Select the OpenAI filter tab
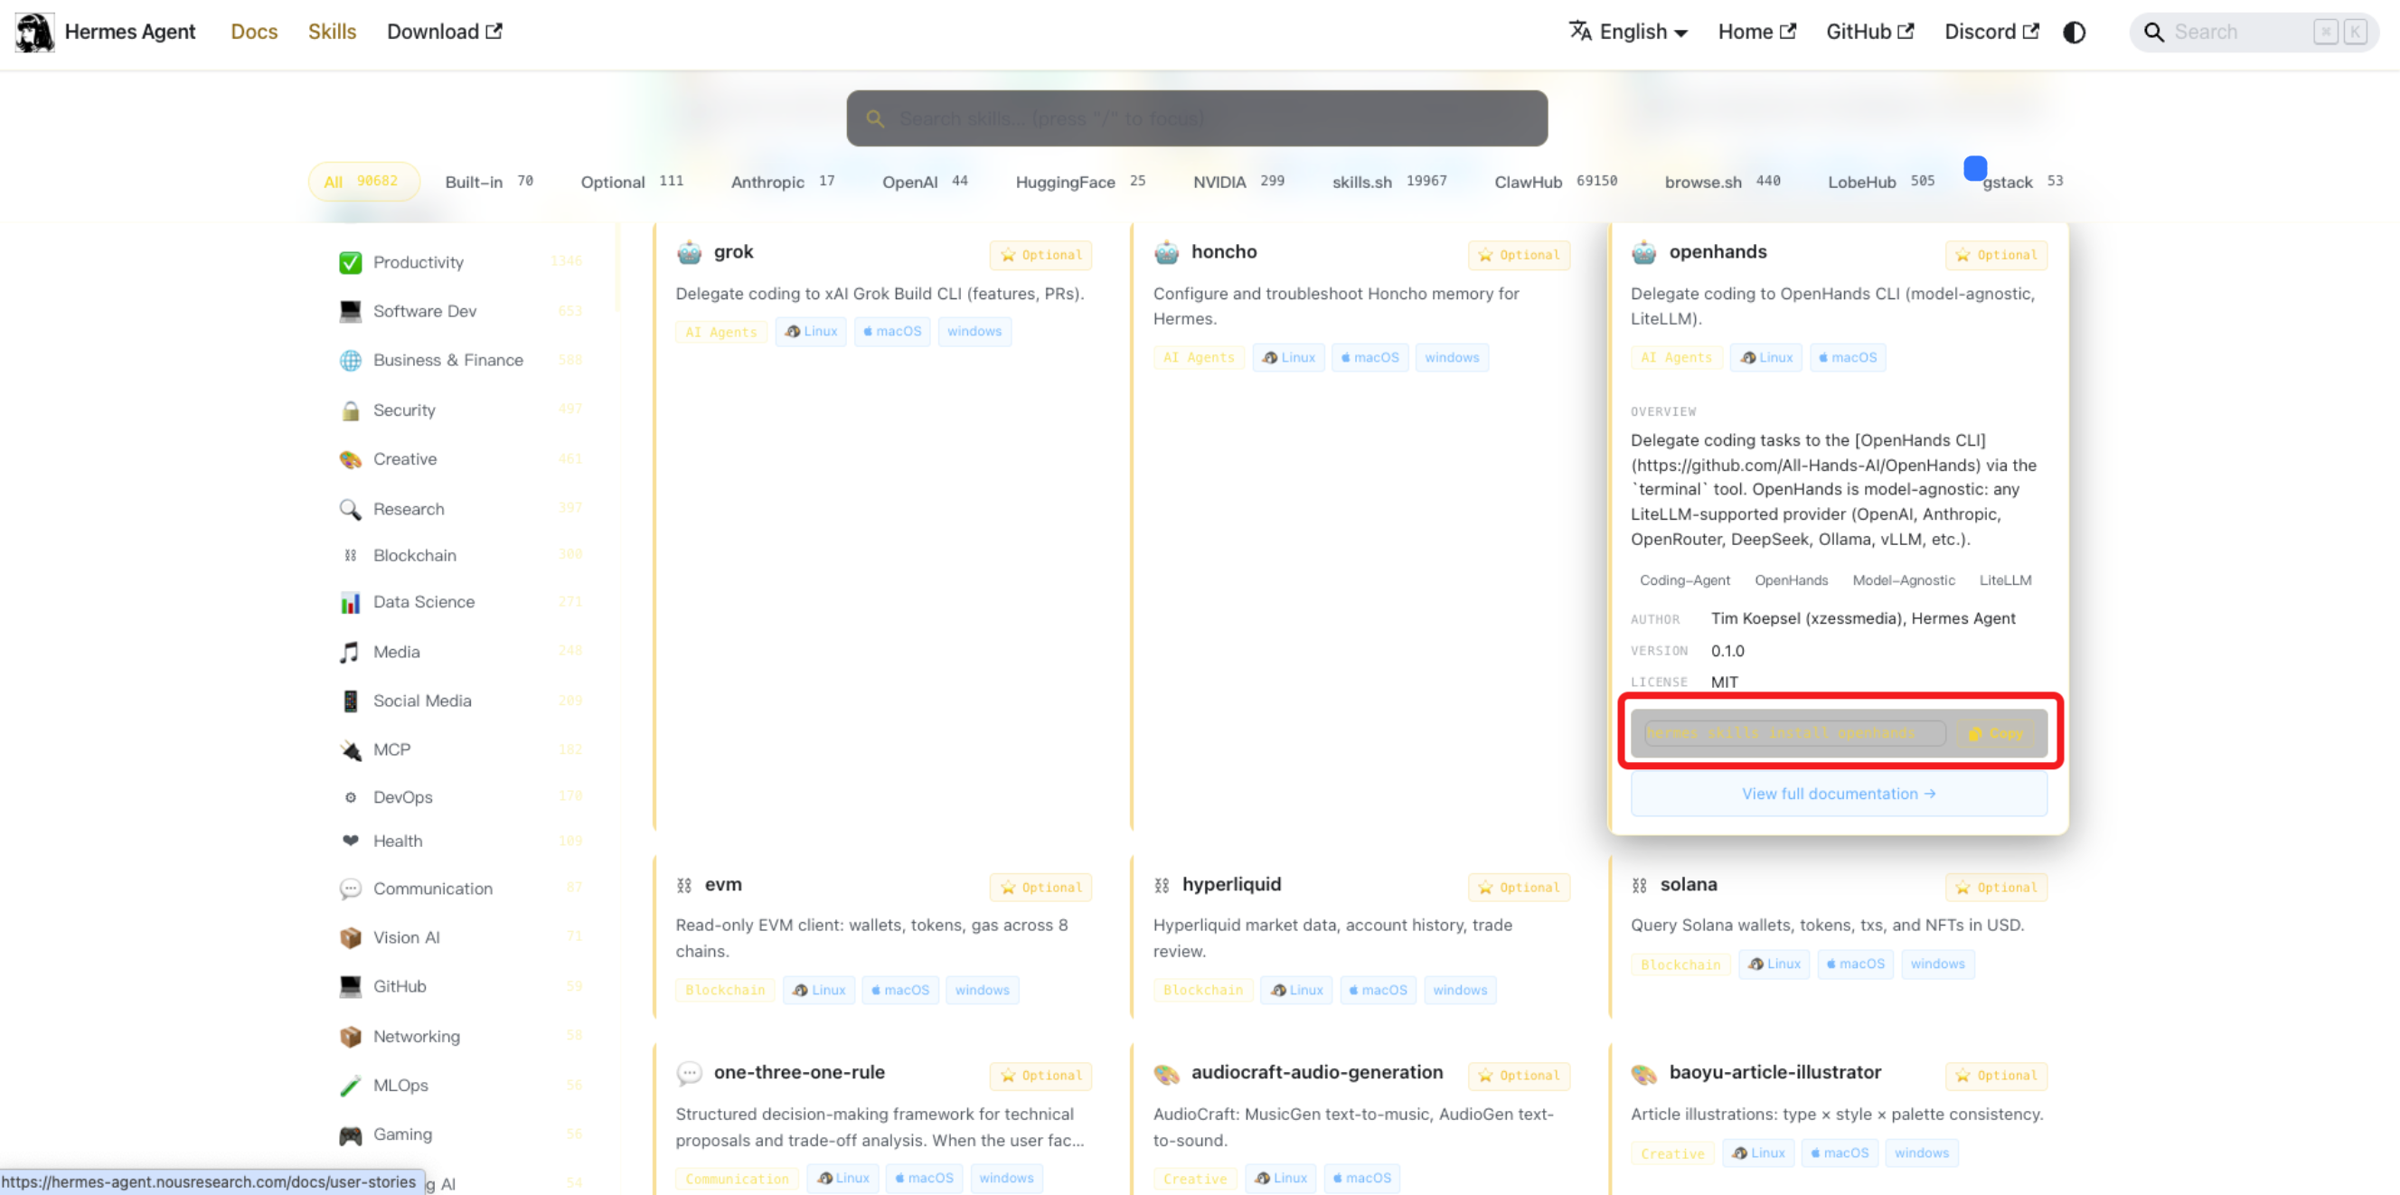The width and height of the screenshot is (2400, 1195). (x=925, y=182)
